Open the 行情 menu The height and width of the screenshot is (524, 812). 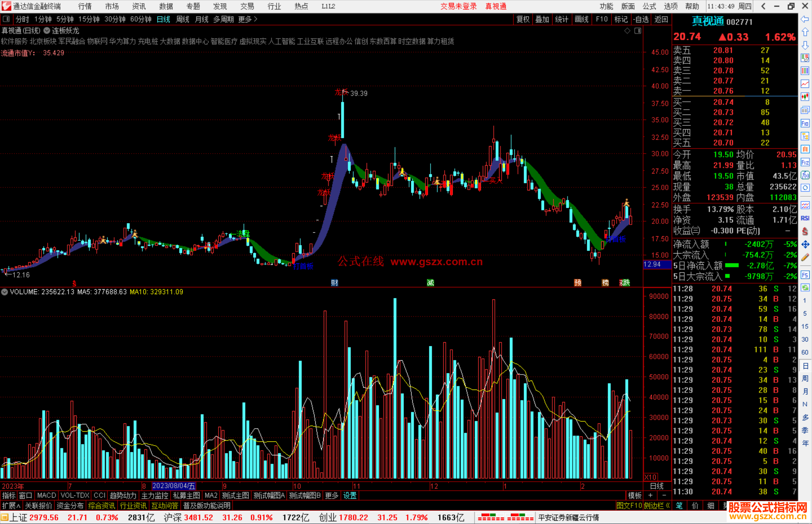coord(85,6)
